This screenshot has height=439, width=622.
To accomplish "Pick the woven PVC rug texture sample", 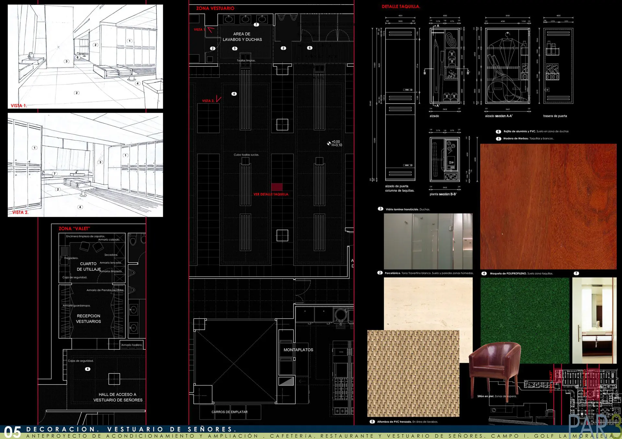I will click(413, 373).
